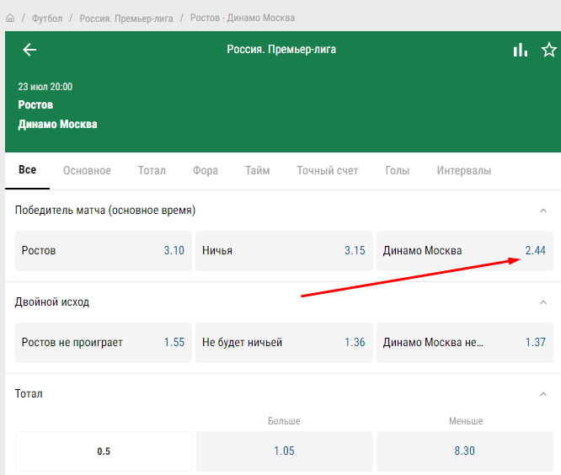Click the back arrow in green header

[29, 50]
